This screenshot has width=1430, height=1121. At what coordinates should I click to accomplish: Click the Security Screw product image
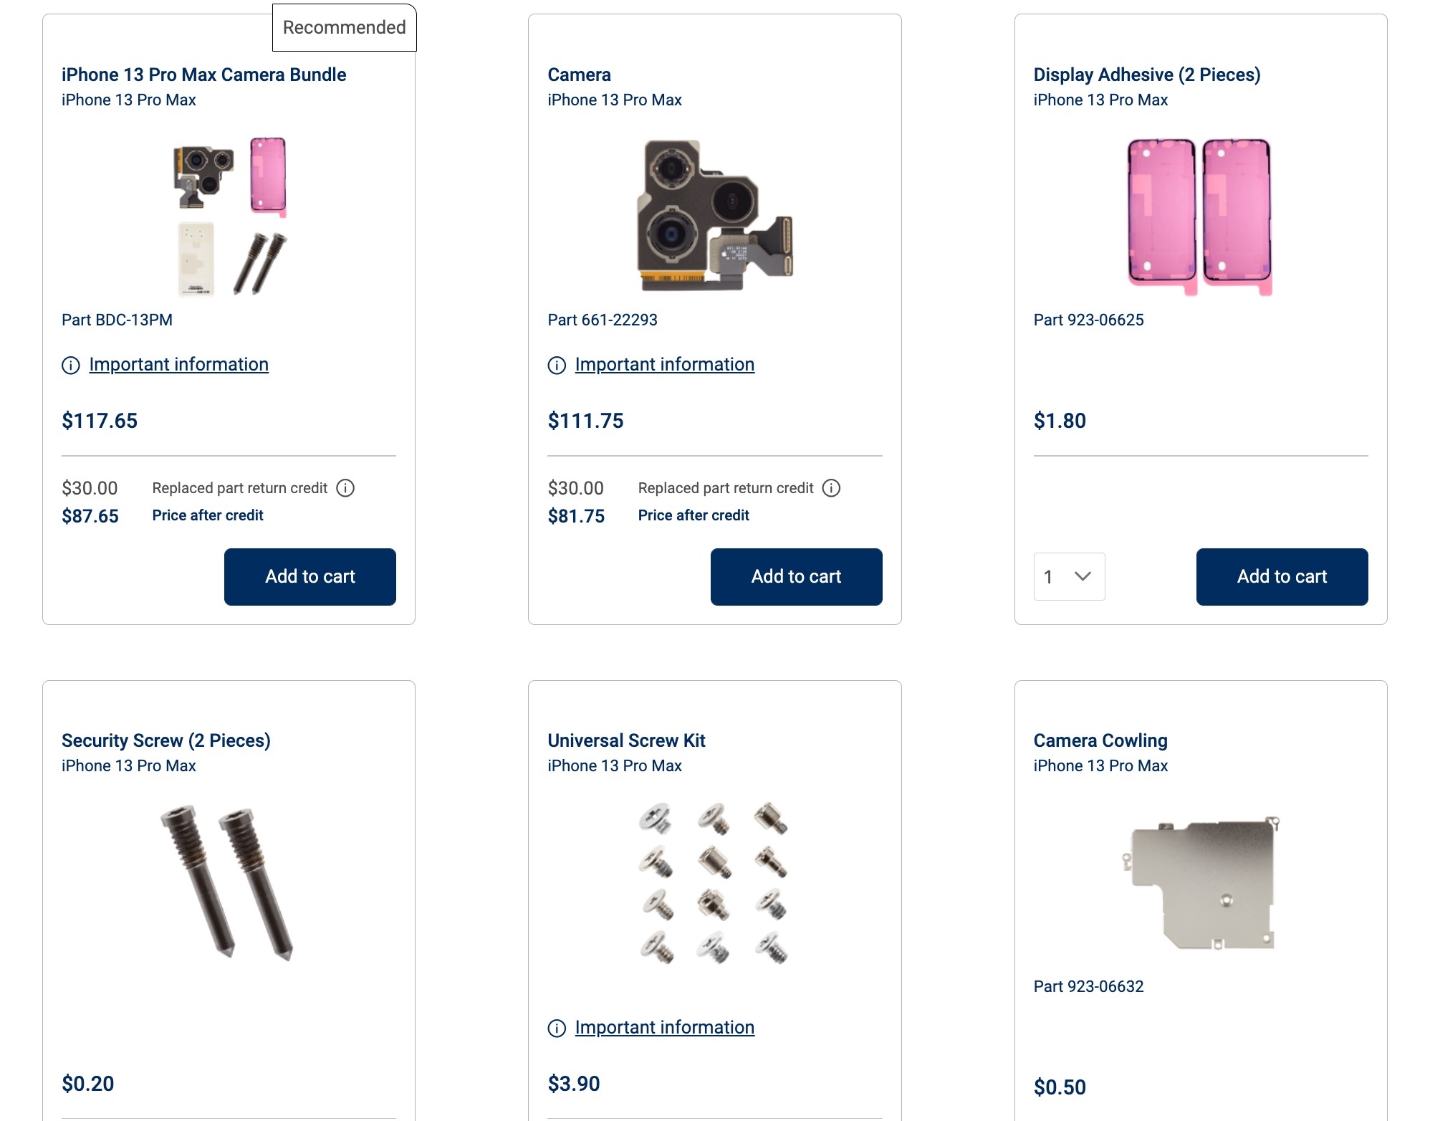point(228,882)
